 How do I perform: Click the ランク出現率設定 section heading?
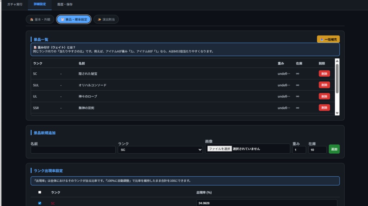(x=48, y=171)
